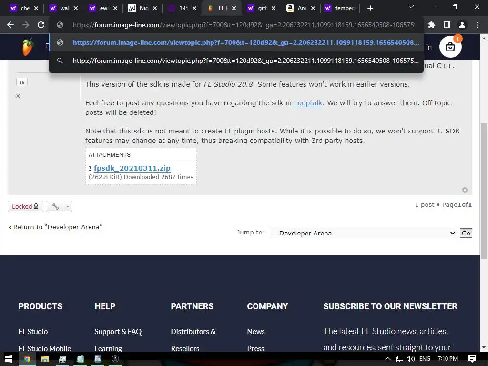This screenshot has height=366, width=488.
Task: Close the active FL tab
Action: (x=234, y=8)
